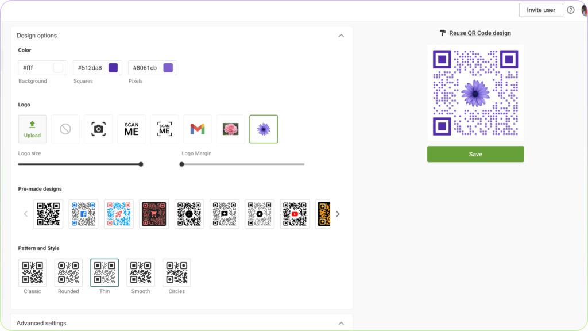
Task: Select the Gmail logo for the QR code
Action: pos(198,129)
